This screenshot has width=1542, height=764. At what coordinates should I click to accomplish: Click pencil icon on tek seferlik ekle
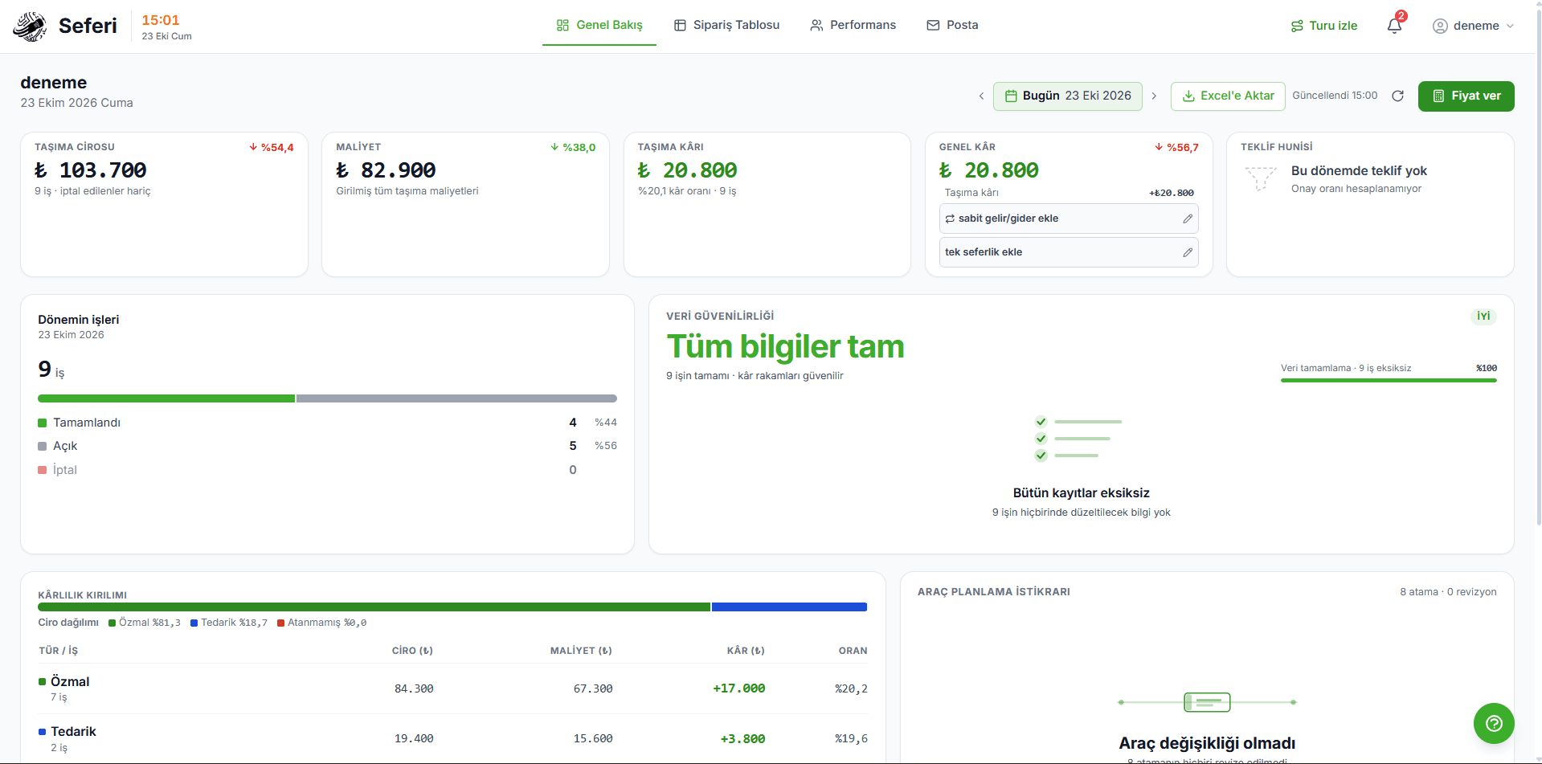click(x=1188, y=252)
